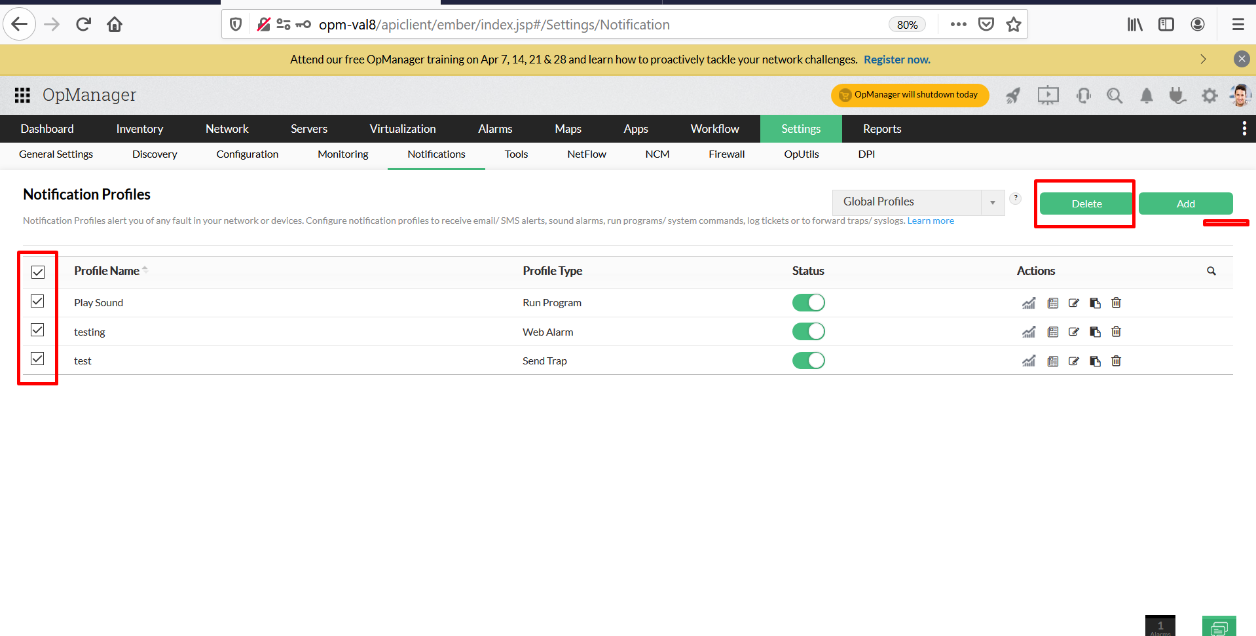Image resolution: width=1256 pixels, height=636 pixels.
Task: Open the Global Profiles dropdown
Action: point(992,202)
